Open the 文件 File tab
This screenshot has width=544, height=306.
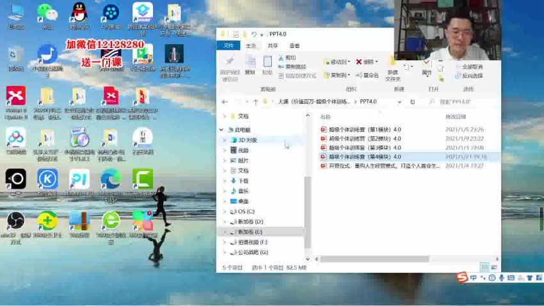[228, 45]
